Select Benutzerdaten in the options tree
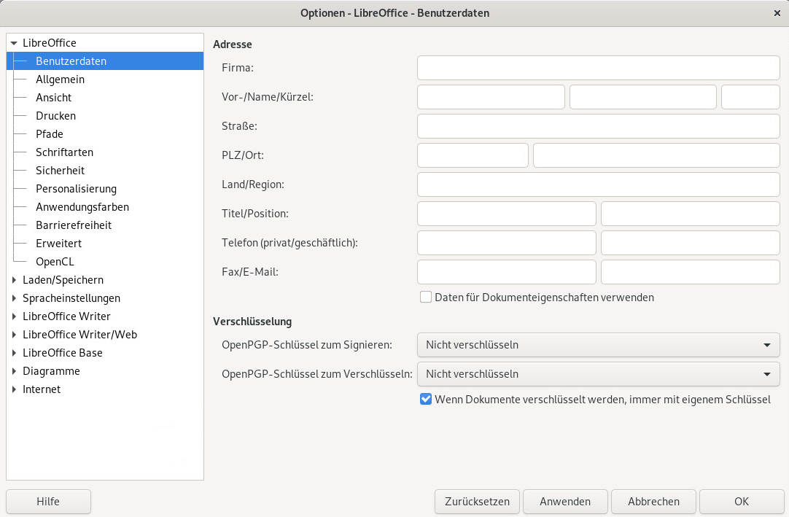The height and width of the screenshot is (517, 789). tap(105, 61)
